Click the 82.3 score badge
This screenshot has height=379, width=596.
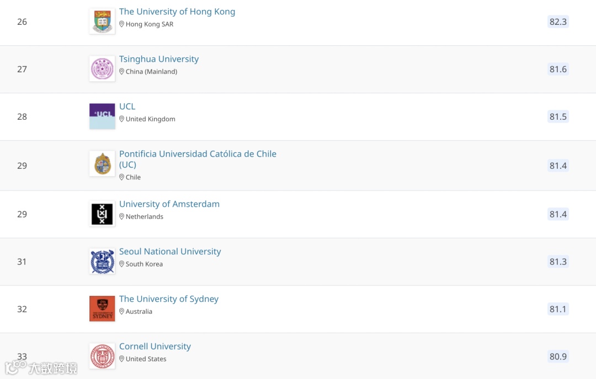click(558, 22)
